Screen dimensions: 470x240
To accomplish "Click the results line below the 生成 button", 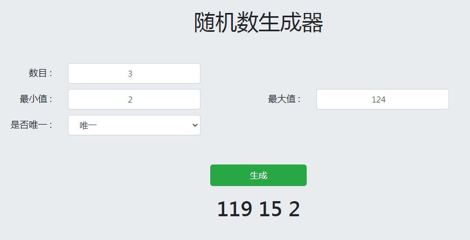I will [258, 209].
